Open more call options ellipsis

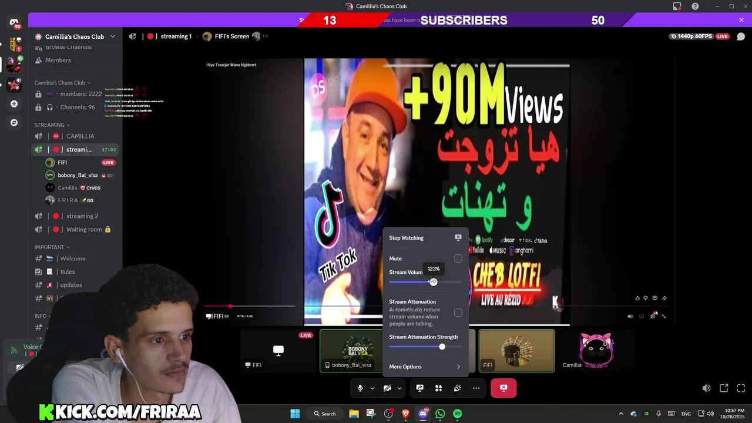(x=476, y=388)
